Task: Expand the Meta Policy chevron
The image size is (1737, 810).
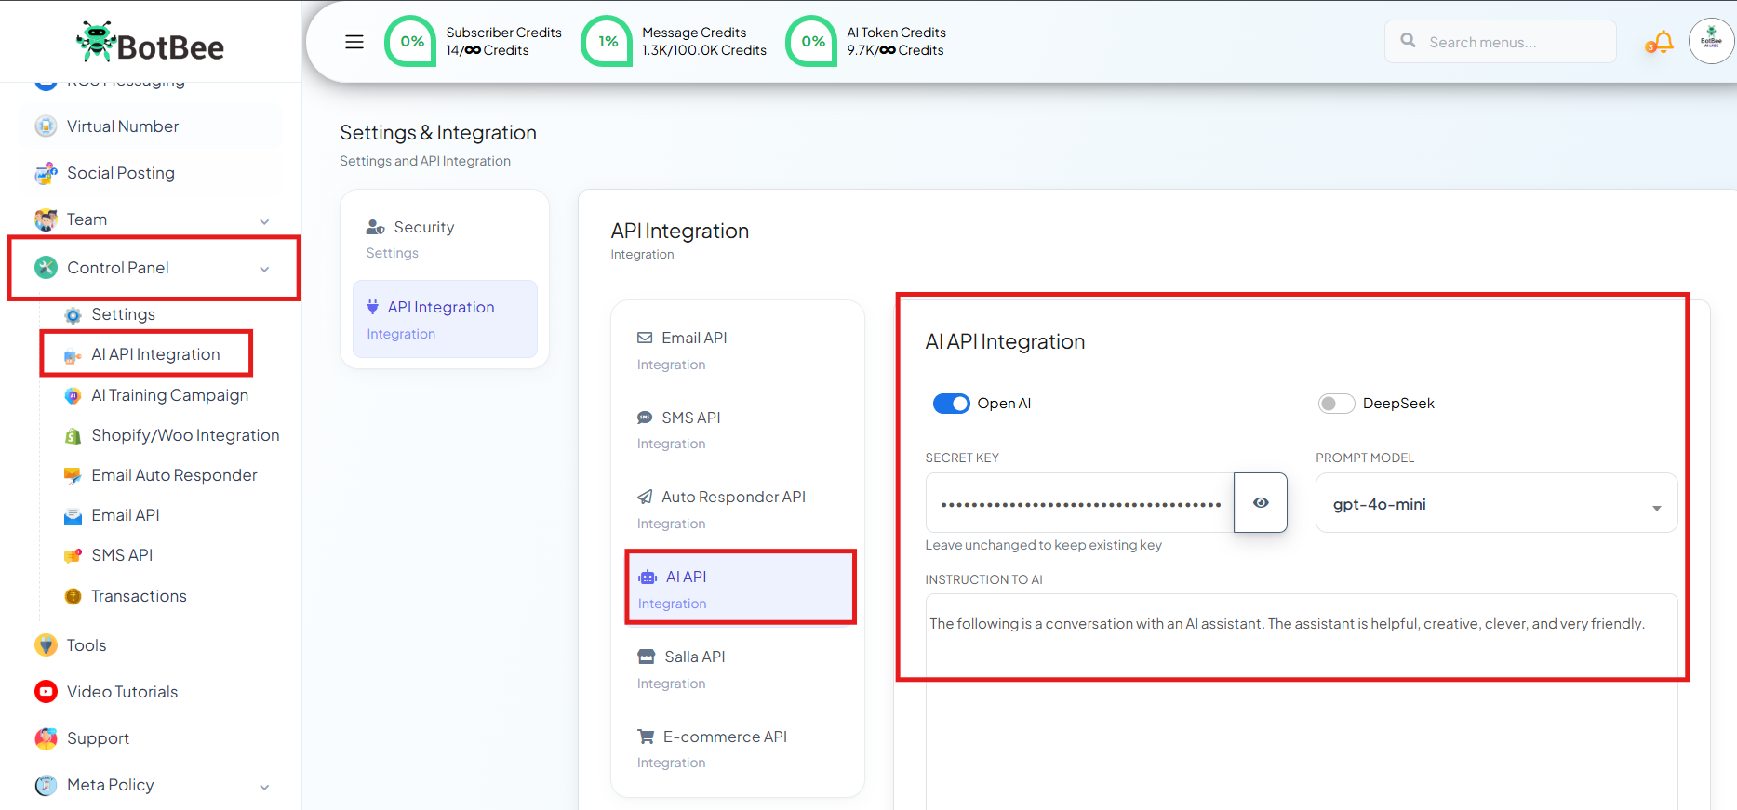Action: point(264,787)
